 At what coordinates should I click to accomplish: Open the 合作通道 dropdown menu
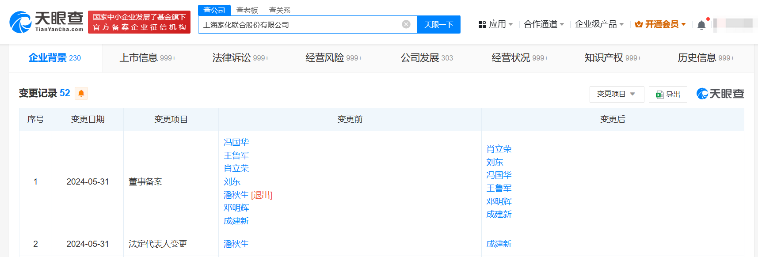tap(544, 24)
